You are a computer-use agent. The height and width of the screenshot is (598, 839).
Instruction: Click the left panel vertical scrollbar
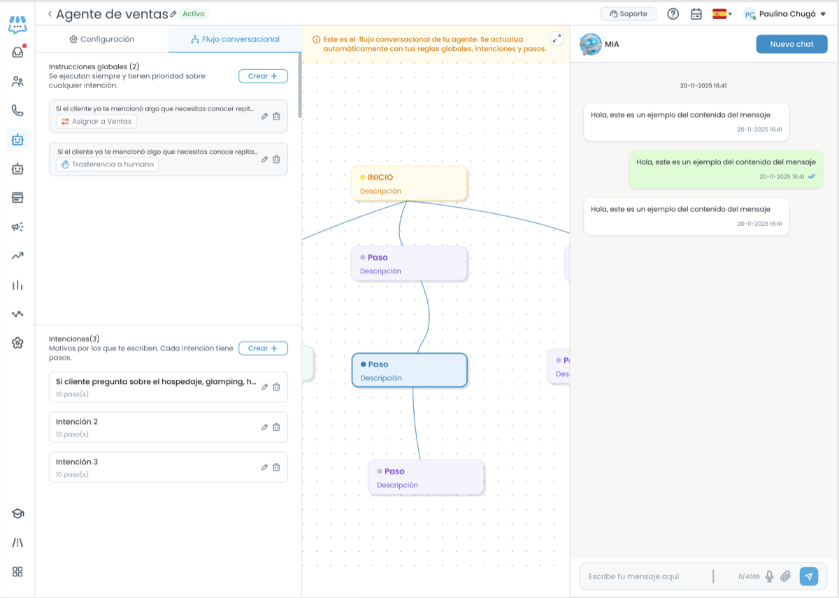click(300, 85)
